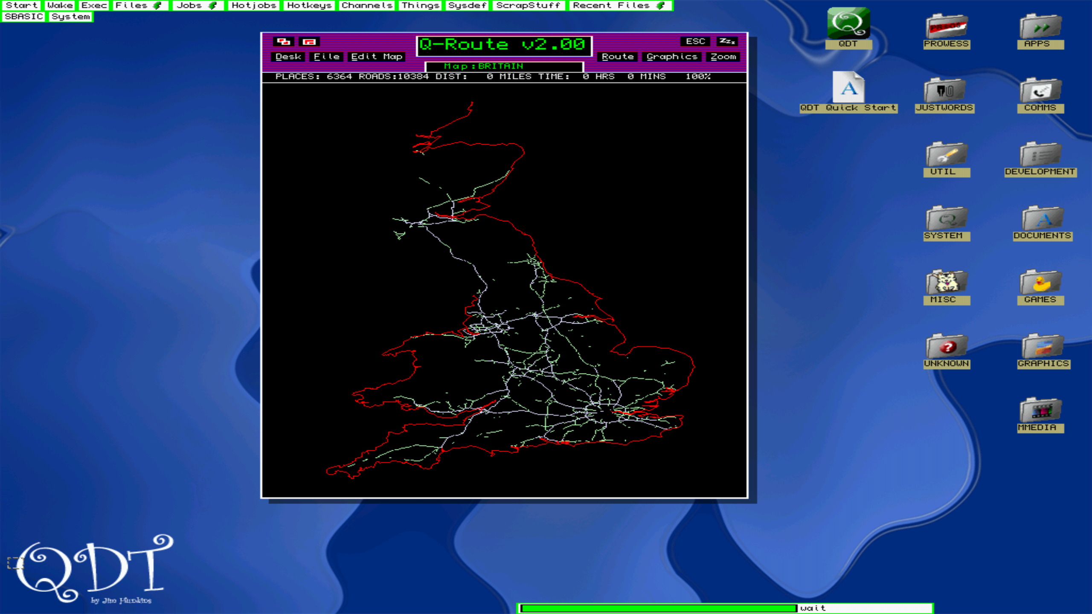The image size is (1092, 614).
Task: Click the Zzz sleep button in Q-Route
Action: [x=727, y=41]
